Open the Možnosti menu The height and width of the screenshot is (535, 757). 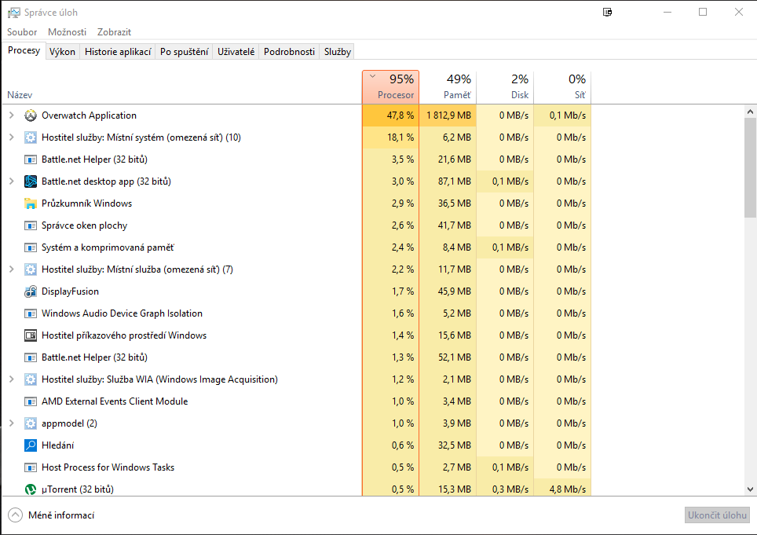(x=67, y=32)
